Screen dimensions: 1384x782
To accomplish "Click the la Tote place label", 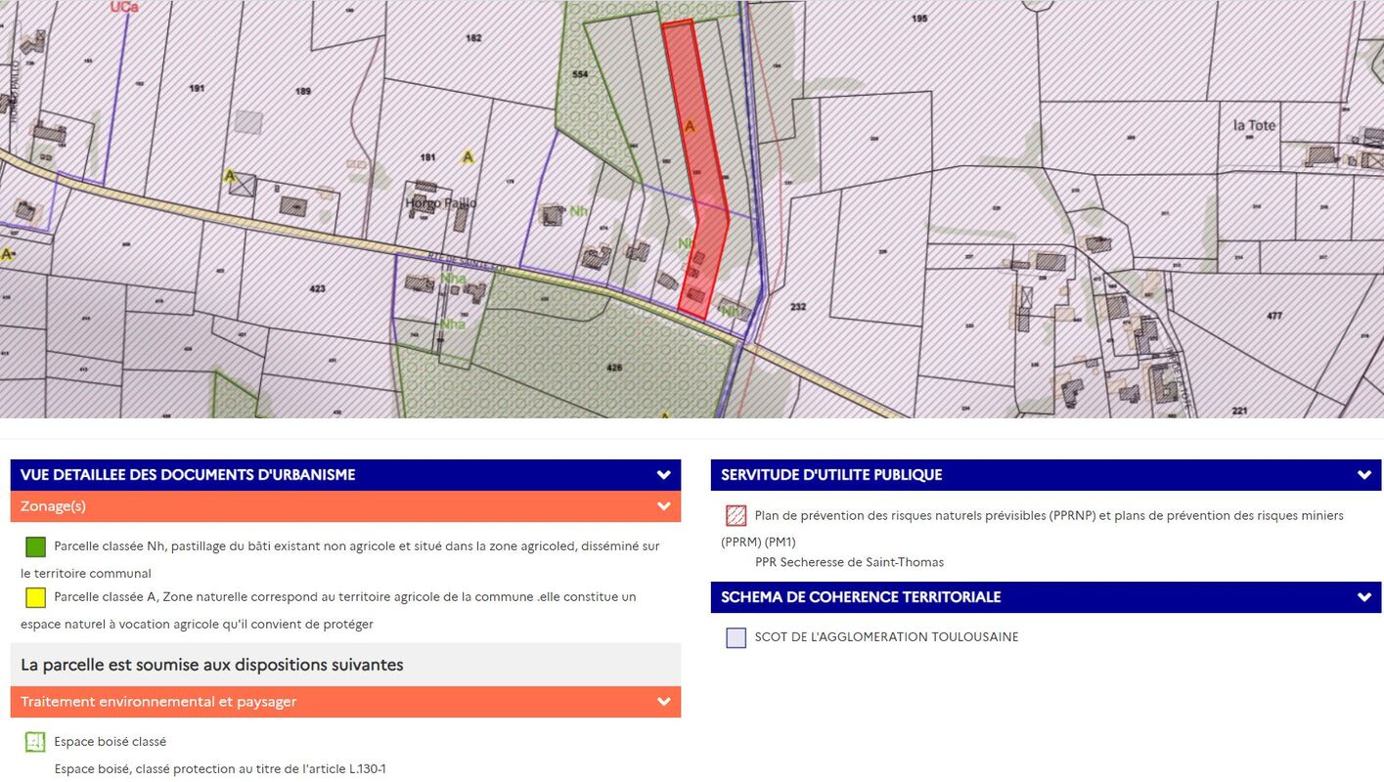I will [x=1254, y=126].
